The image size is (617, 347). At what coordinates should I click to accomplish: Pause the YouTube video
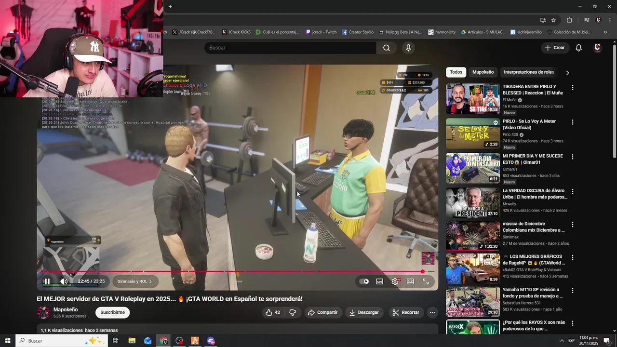coord(47,281)
